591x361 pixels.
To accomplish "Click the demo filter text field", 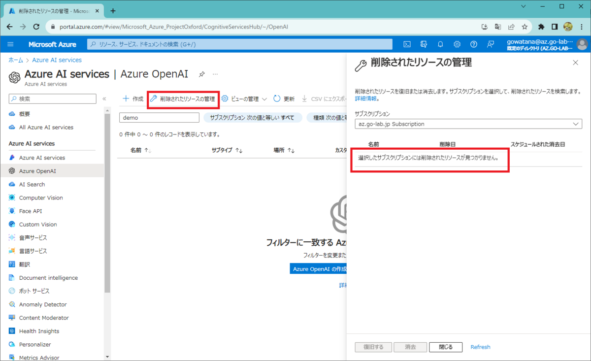I will click(x=159, y=118).
